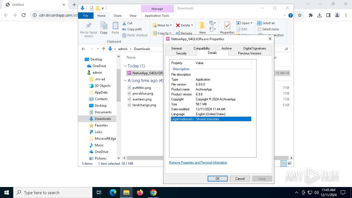This screenshot has height=198, width=352.
Task: Minimize the ribbon chevron
Action: pos(285,15)
